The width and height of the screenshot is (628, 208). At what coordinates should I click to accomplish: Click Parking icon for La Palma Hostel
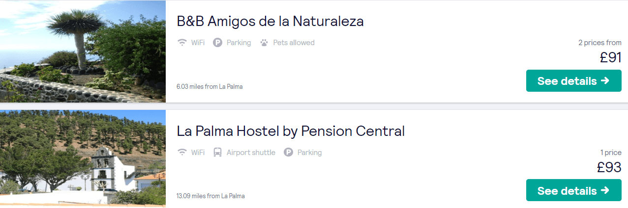[x=288, y=153]
